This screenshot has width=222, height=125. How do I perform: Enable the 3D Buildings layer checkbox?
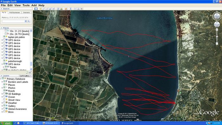coord(4,94)
